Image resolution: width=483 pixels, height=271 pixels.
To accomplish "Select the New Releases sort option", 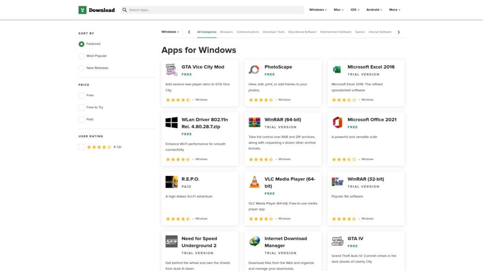I will [81, 68].
